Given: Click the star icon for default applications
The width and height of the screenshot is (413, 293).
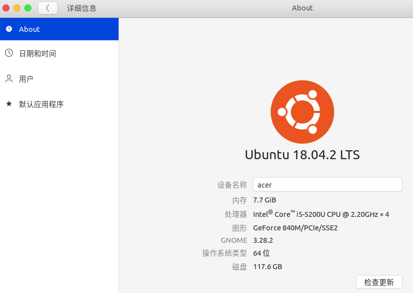Looking at the screenshot, I should (9, 103).
